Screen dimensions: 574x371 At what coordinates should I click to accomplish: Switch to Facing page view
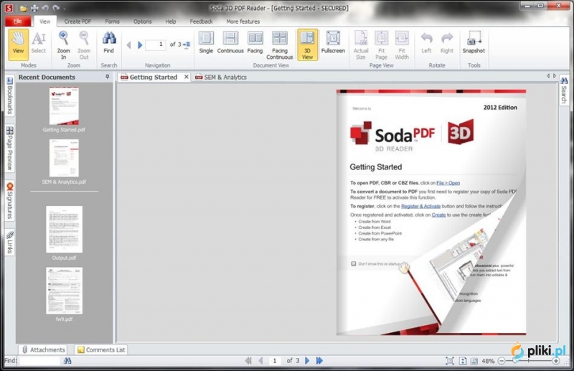255,43
